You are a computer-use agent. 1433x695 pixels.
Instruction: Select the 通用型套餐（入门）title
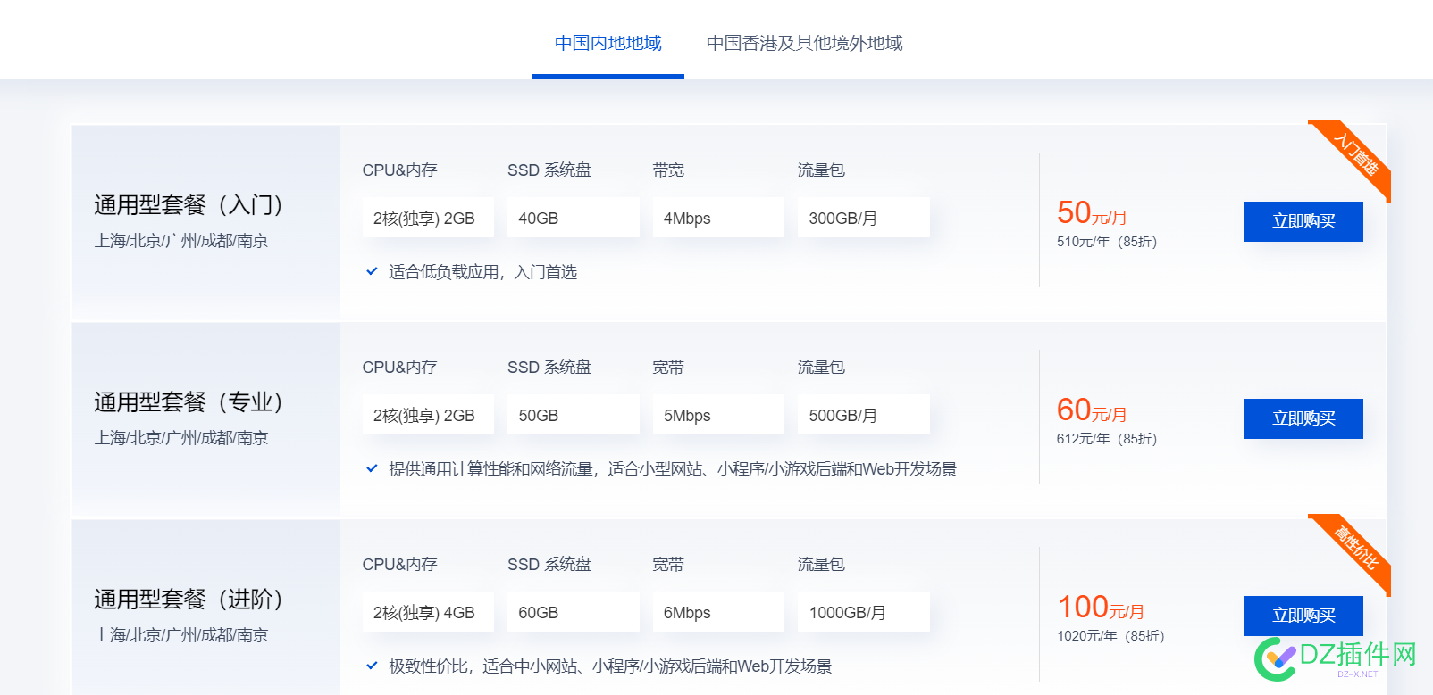[x=189, y=205]
